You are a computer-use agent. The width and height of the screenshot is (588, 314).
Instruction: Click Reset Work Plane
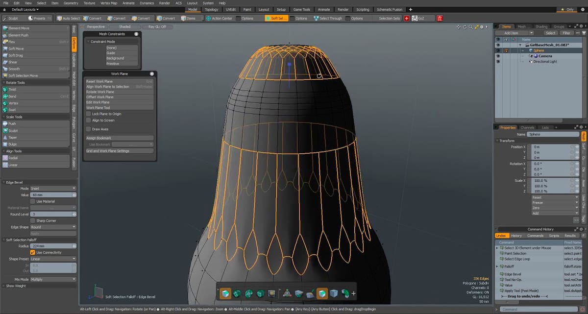99,81
